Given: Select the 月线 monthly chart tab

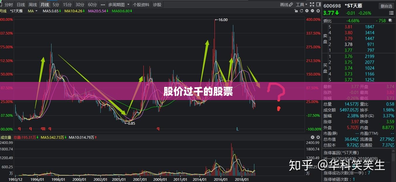Looking at the screenshot, I should pos(45,5).
